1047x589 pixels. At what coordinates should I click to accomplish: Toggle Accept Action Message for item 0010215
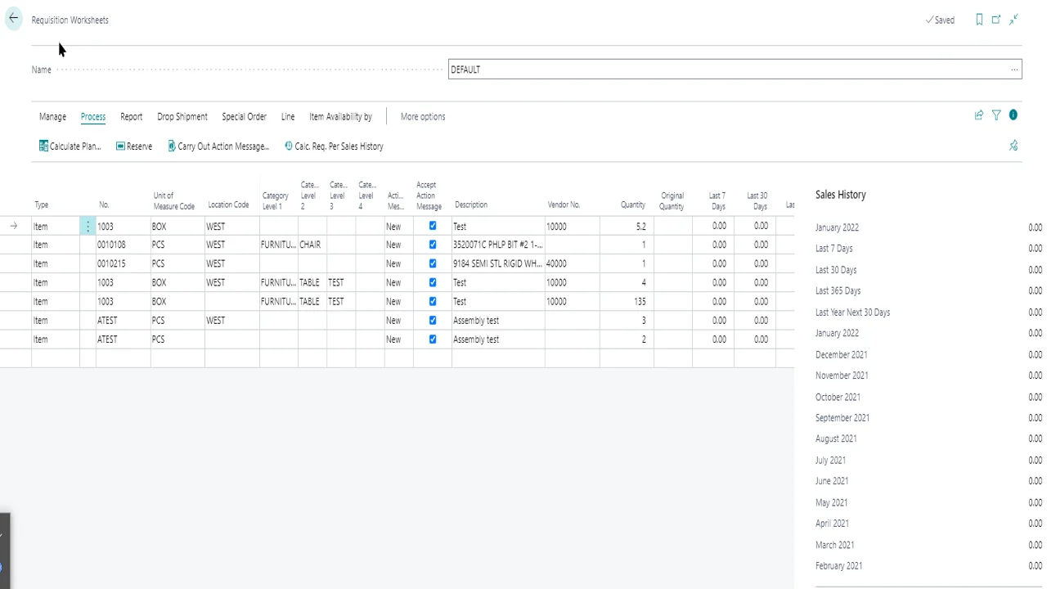[433, 263]
